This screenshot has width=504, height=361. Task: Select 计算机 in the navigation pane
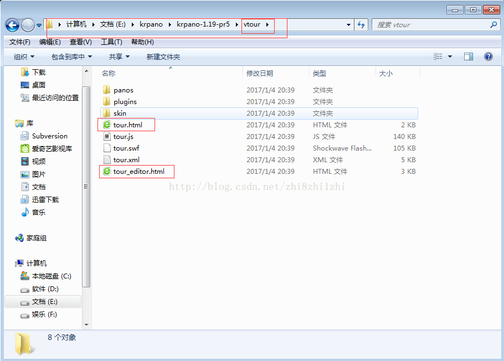pyautogui.click(x=37, y=264)
